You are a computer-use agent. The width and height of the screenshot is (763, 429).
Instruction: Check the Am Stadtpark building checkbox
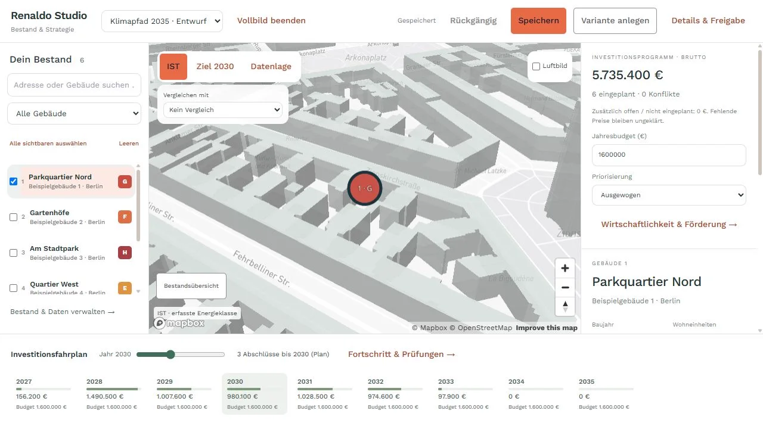pyautogui.click(x=14, y=253)
